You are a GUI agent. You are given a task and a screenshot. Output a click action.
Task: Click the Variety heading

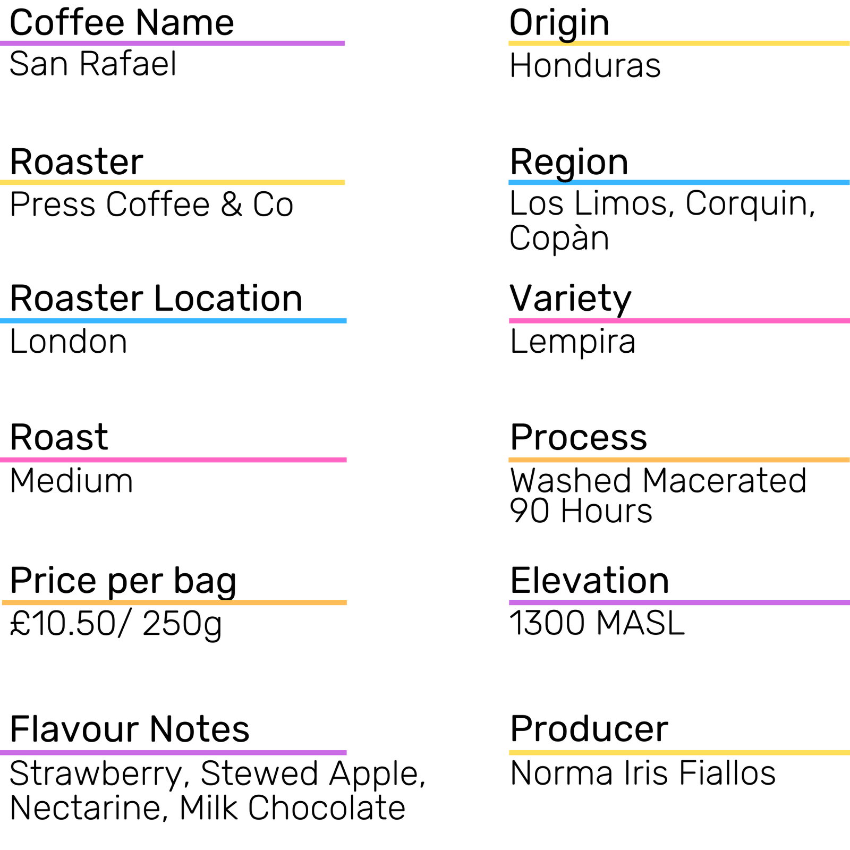point(570,298)
